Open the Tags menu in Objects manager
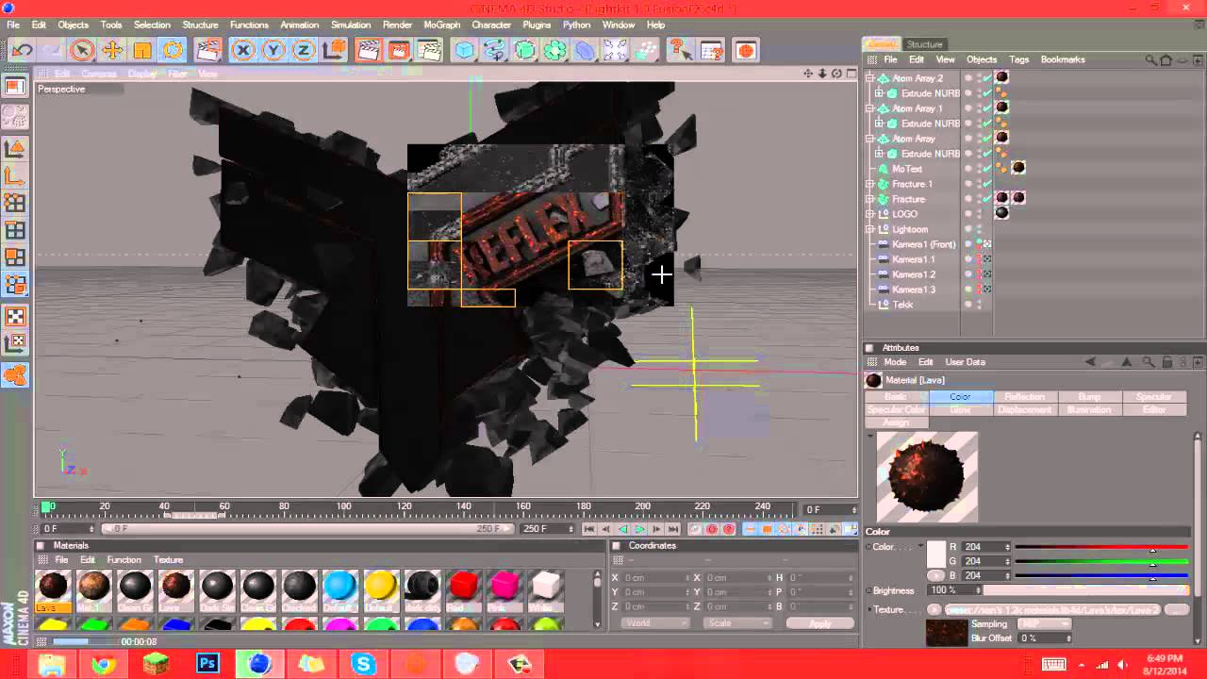1207x679 pixels. [1018, 59]
